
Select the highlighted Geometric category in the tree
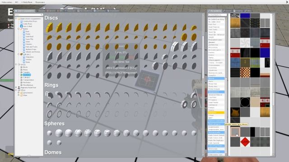coord(27,75)
